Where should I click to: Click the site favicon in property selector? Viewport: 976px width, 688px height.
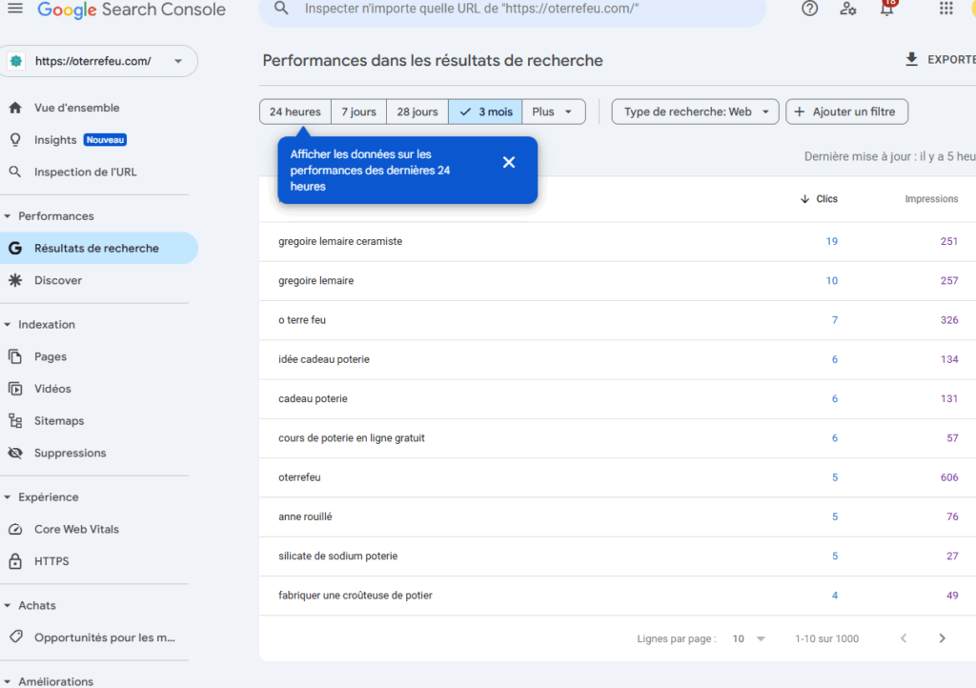click(x=16, y=61)
